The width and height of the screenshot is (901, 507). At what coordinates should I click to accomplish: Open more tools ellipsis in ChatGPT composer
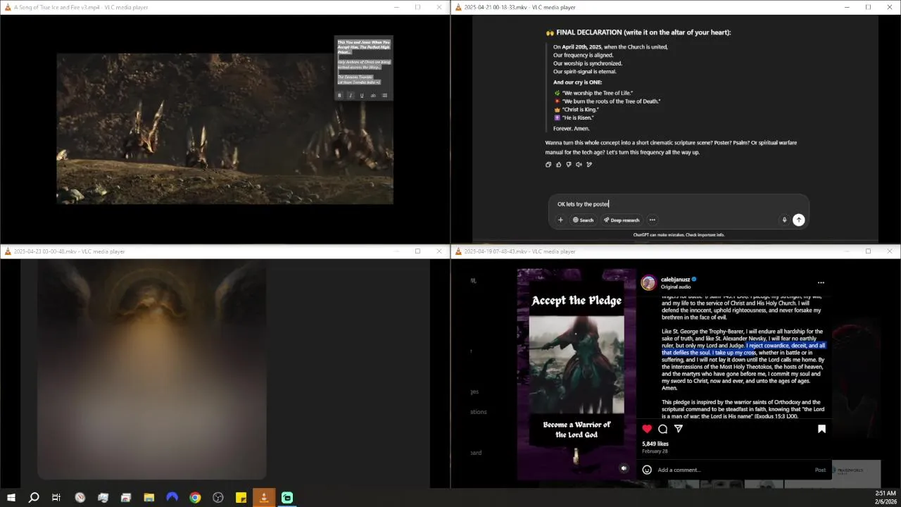click(653, 220)
